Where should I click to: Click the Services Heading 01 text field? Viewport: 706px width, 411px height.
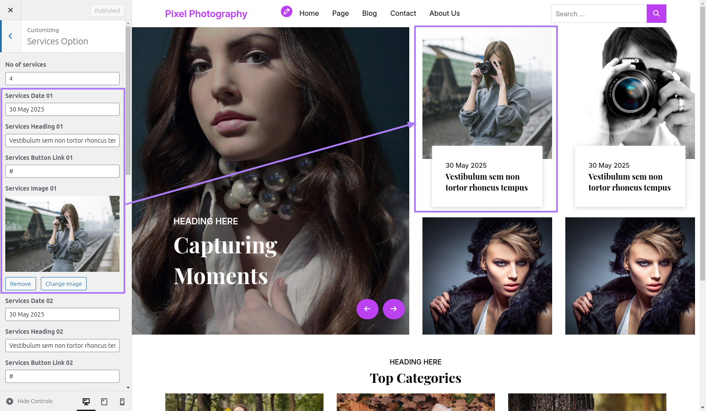pyautogui.click(x=62, y=141)
